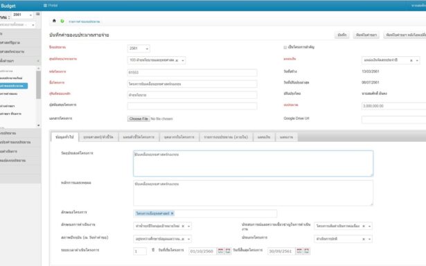Image resolution: width=426 pixels, height=266 pixels.
Task: Expand dropdown arrow above date 13/03/2561
Action: pyautogui.click(x=417, y=60)
